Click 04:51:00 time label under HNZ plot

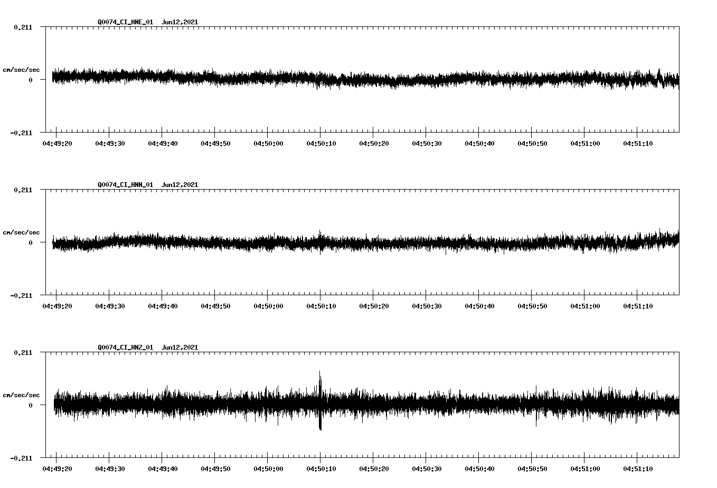[585, 469]
